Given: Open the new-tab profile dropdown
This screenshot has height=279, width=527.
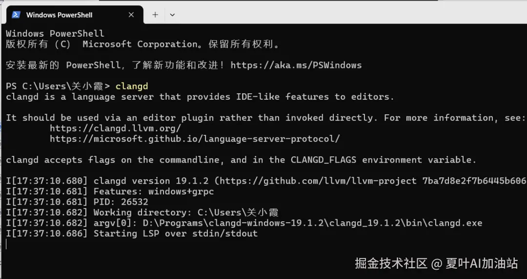Looking at the screenshot, I should [x=172, y=15].
